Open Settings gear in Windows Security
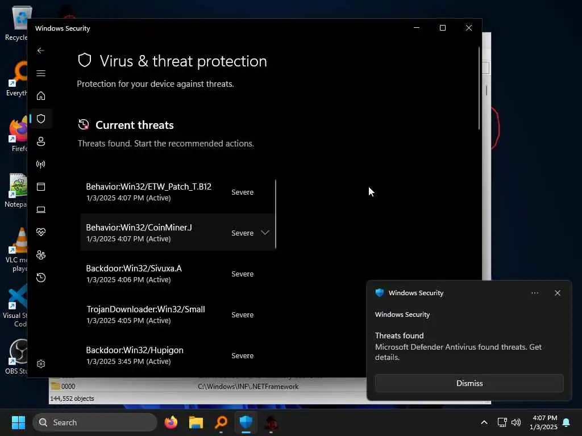The image size is (582, 436). tap(41, 364)
